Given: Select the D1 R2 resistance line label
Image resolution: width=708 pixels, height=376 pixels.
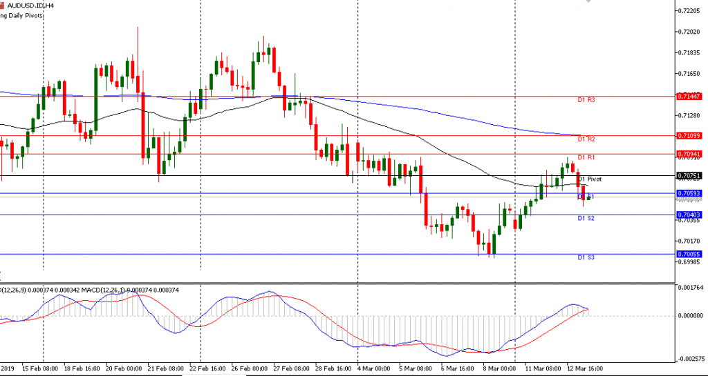Looking at the screenshot, I should tap(586, 139).
